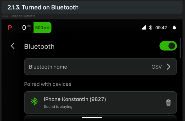This screenshot has width=185, height=121.
Task: Tap the white home indicator bar
Action: pos(92,118)
